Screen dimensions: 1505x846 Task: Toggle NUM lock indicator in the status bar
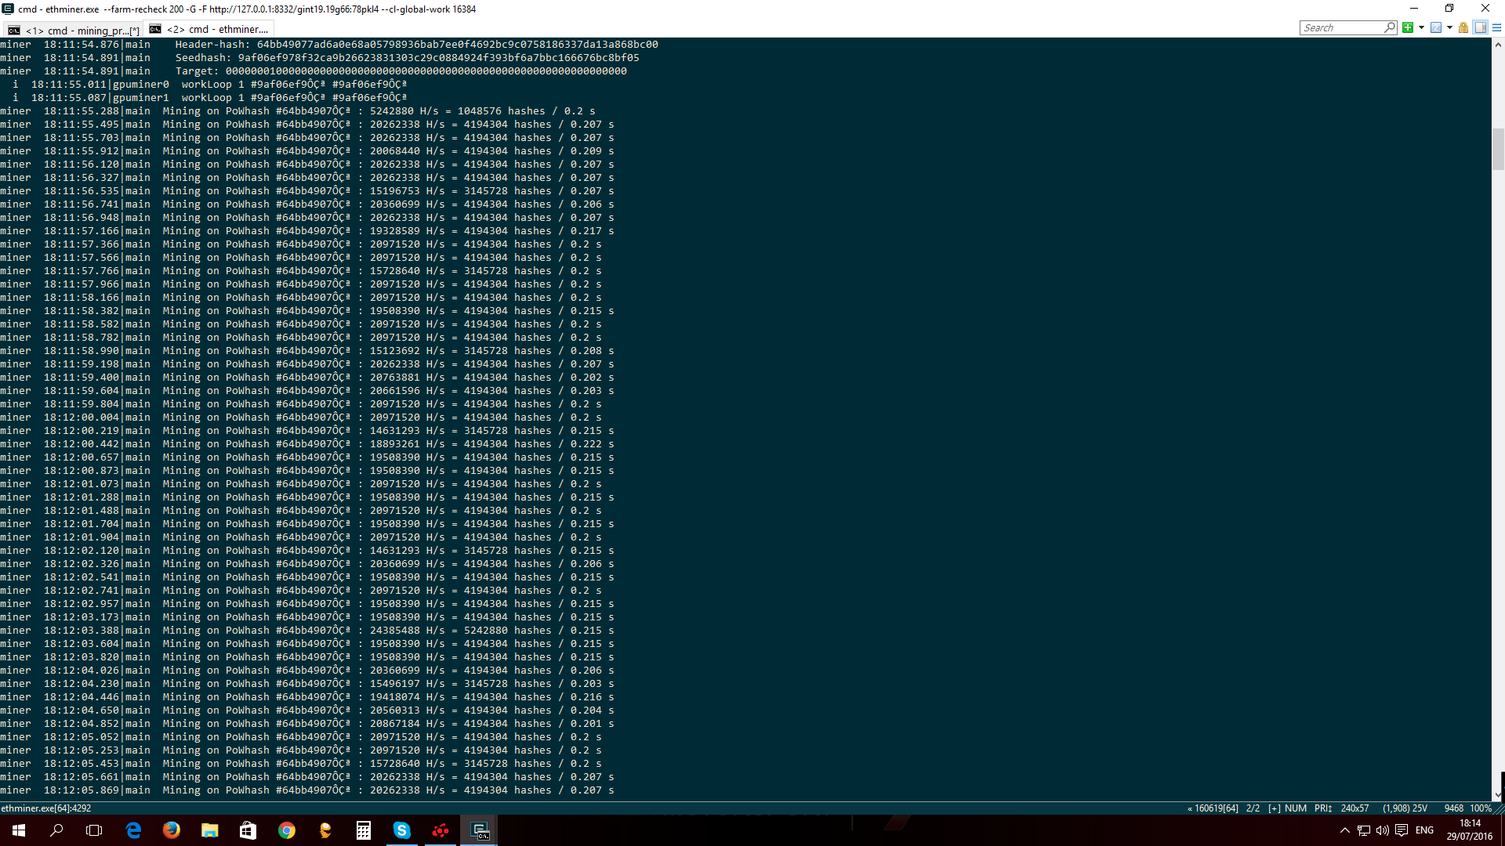pyautogui.click(x=1296, y=808)
